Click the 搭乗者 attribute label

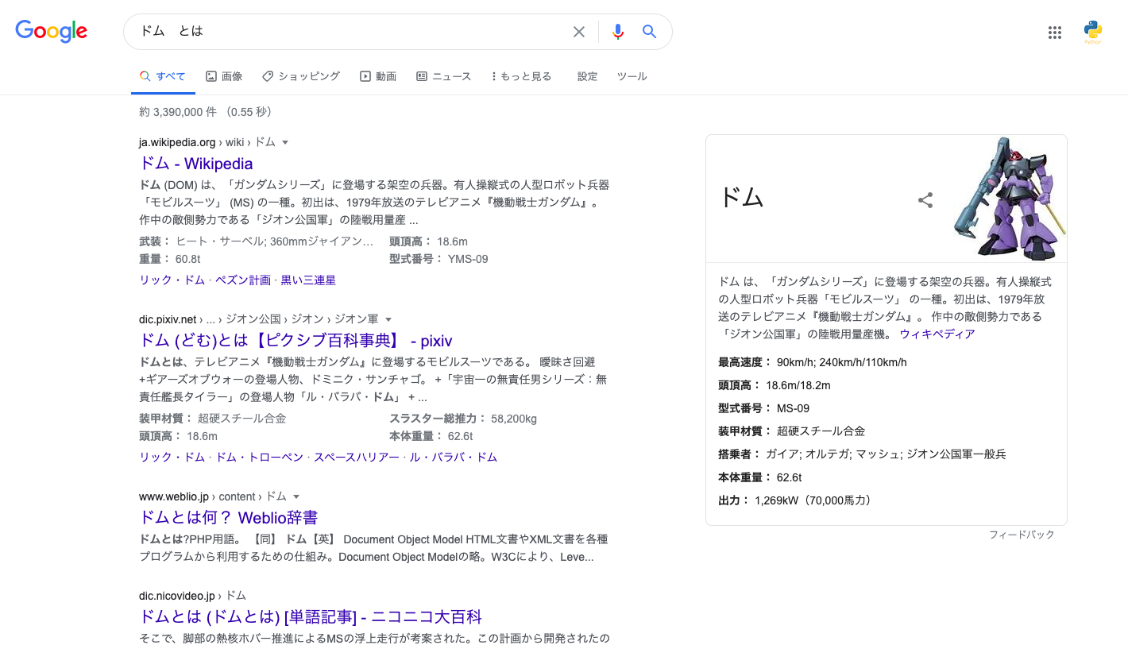tap(740, 454)
